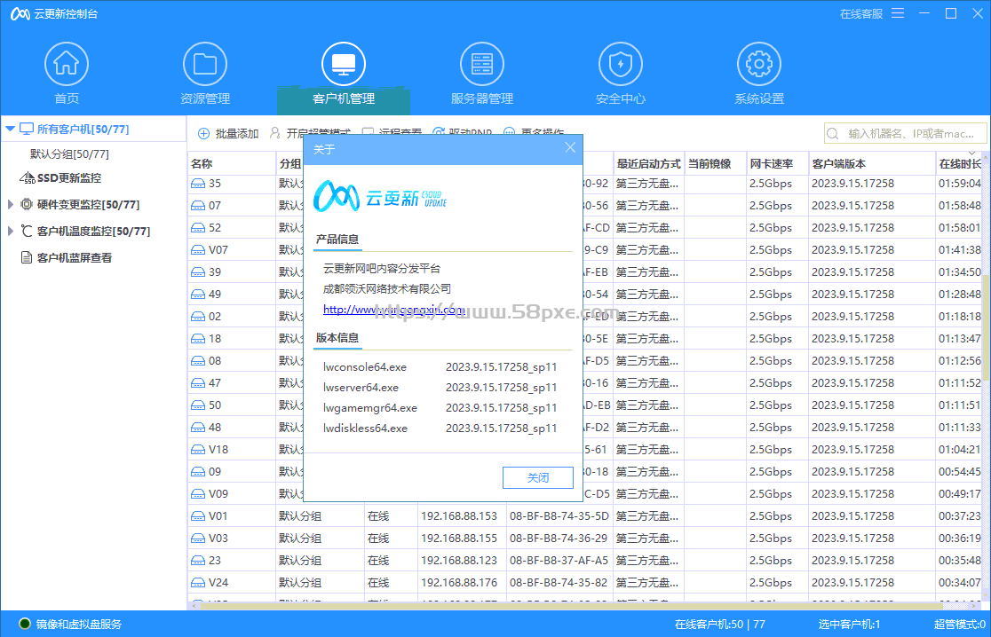The width and height of the screenshot is (991, 637).
Task: Click the 批量添加 plus icon
Action: [x=203, y=133]
